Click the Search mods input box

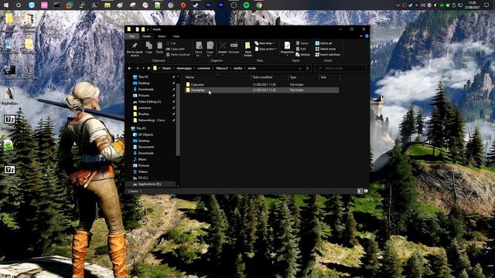pos(340,68)
